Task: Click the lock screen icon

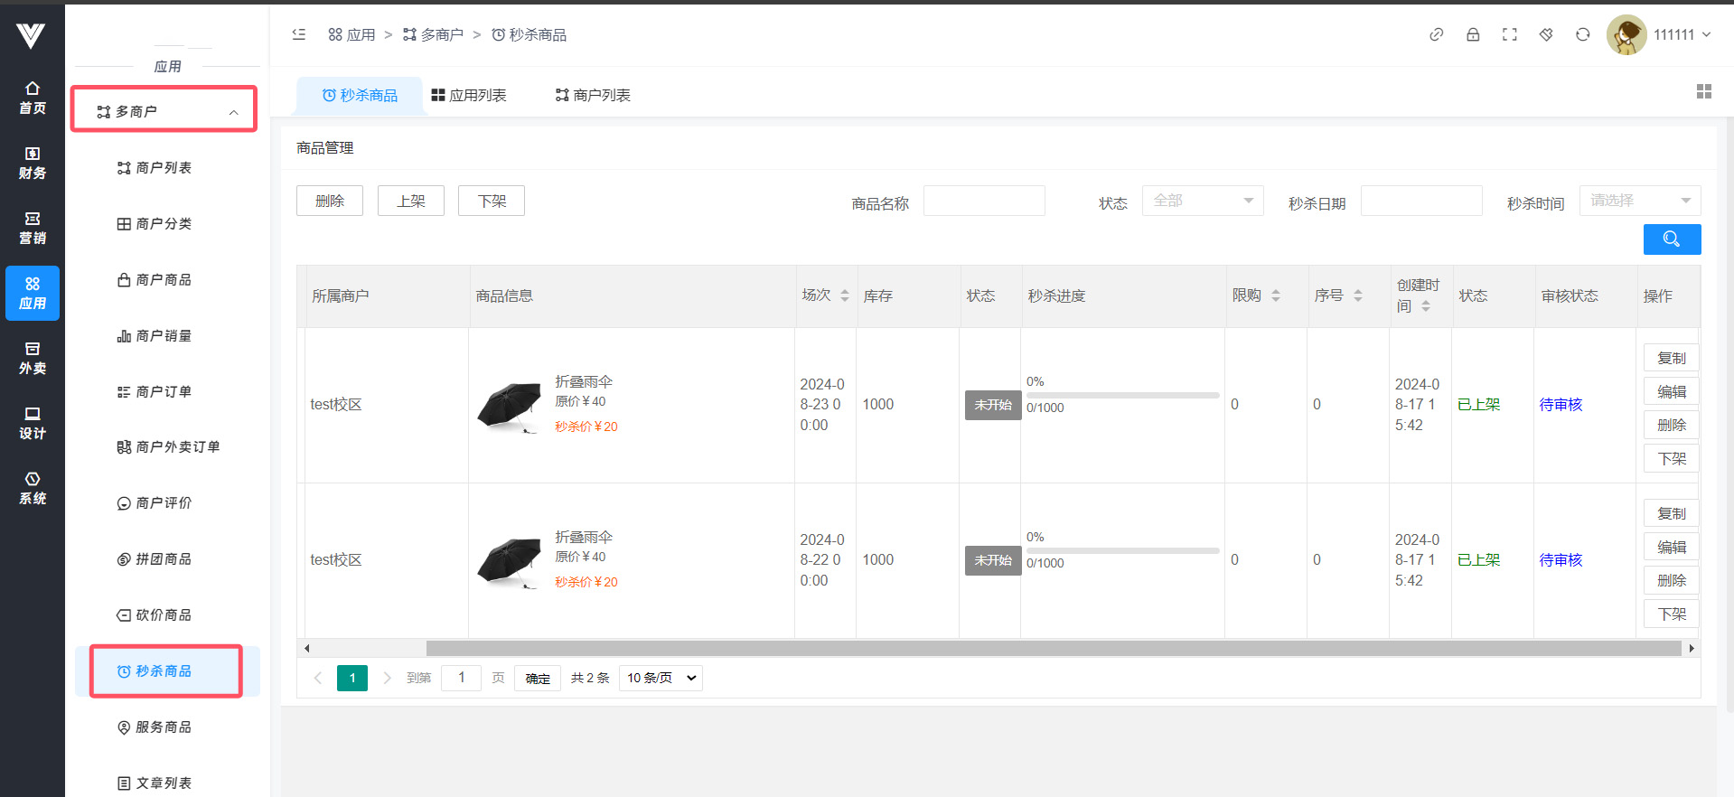Action: click(x=1473, y=34)
